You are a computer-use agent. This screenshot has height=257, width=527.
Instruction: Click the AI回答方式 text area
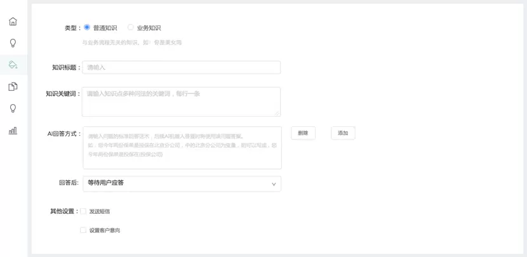point(182,148)
